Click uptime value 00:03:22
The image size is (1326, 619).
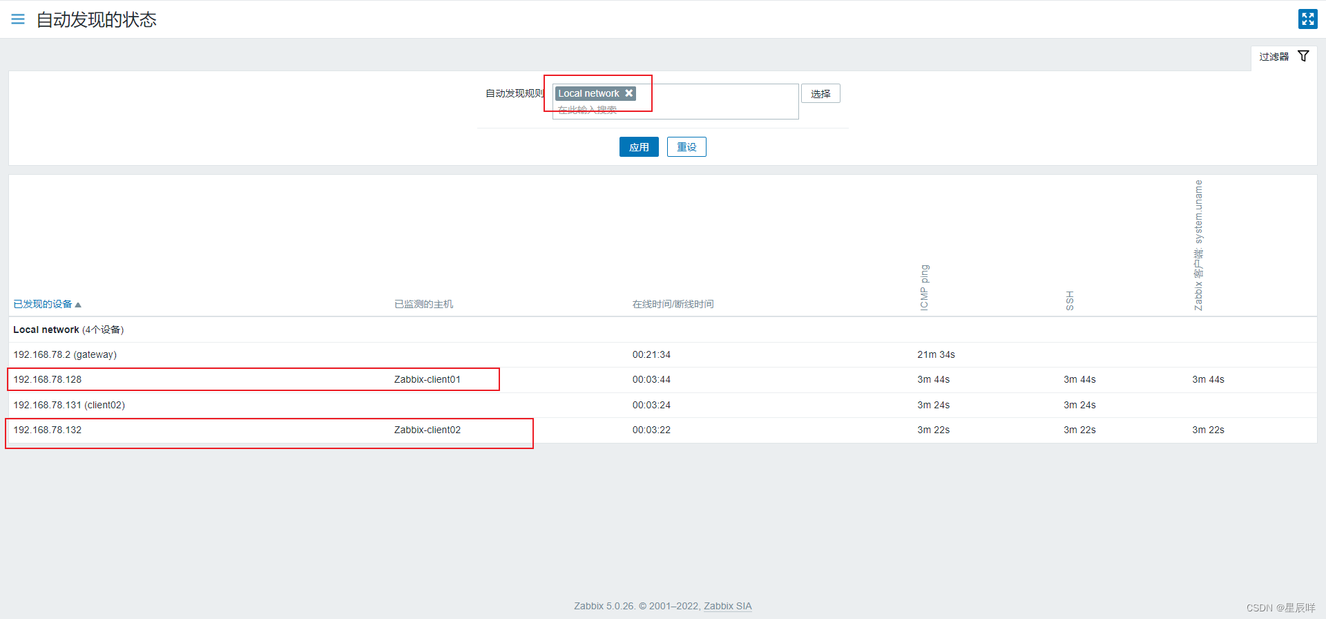click(651, 430)
